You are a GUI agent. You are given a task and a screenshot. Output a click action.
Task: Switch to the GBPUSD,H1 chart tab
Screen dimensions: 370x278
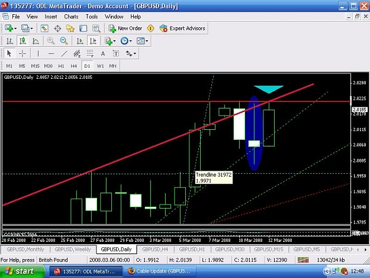coord(192,249)
